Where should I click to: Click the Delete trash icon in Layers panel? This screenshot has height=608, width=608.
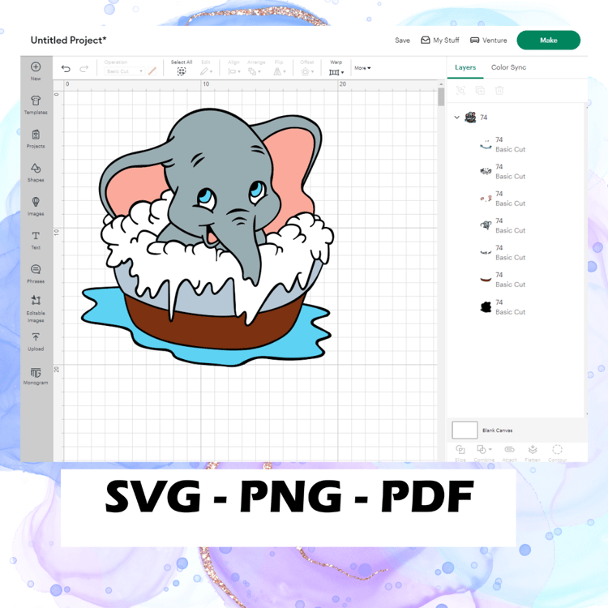click(499, 90)
